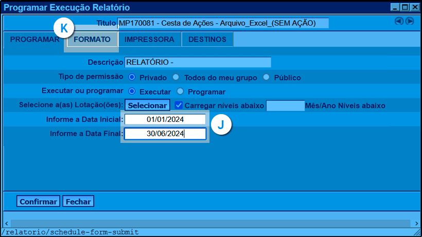This screenshot has height=237, width=422.
Task: Click the Mês/Ano Níveis abaixo field
Action: [285, 105]
